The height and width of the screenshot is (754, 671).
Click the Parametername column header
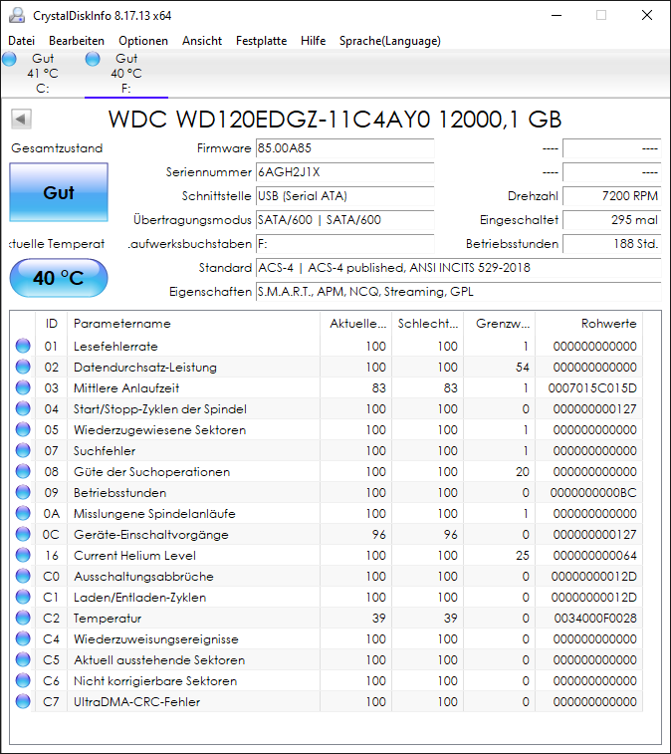(194, 323)
